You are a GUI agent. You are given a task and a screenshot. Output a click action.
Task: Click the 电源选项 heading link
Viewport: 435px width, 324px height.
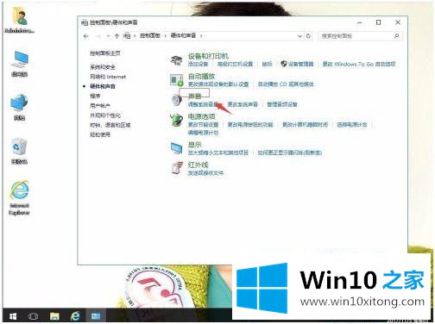pyautogui.click(x=201, y=116)
